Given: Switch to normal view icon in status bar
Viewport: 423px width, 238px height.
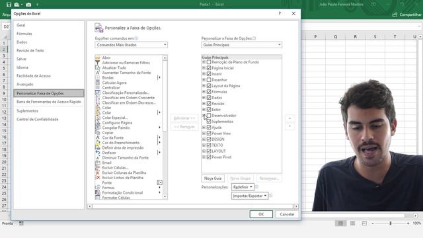Looking at the screenshot, I should click(x=341, y=223).
